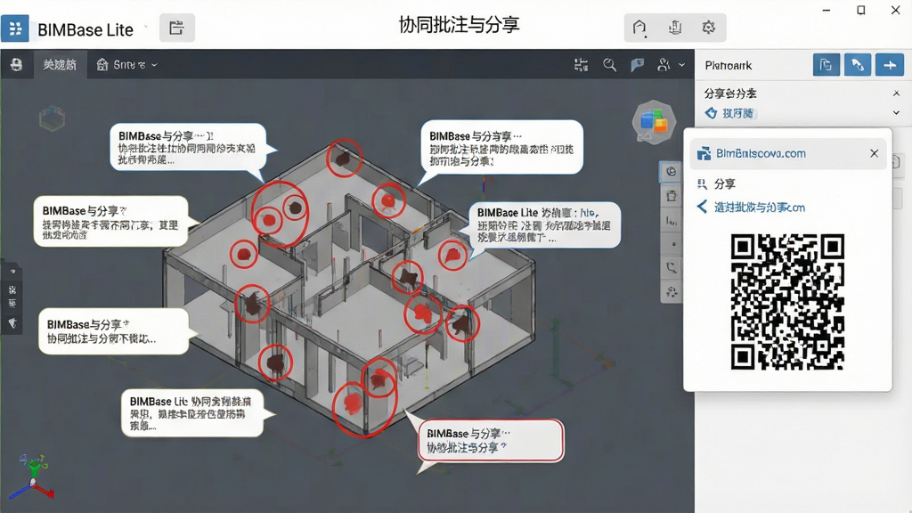This screenshot has height=513, width=912.
Task: Click the "BIMBase Lite" application name
Action: tap(85, 29)
